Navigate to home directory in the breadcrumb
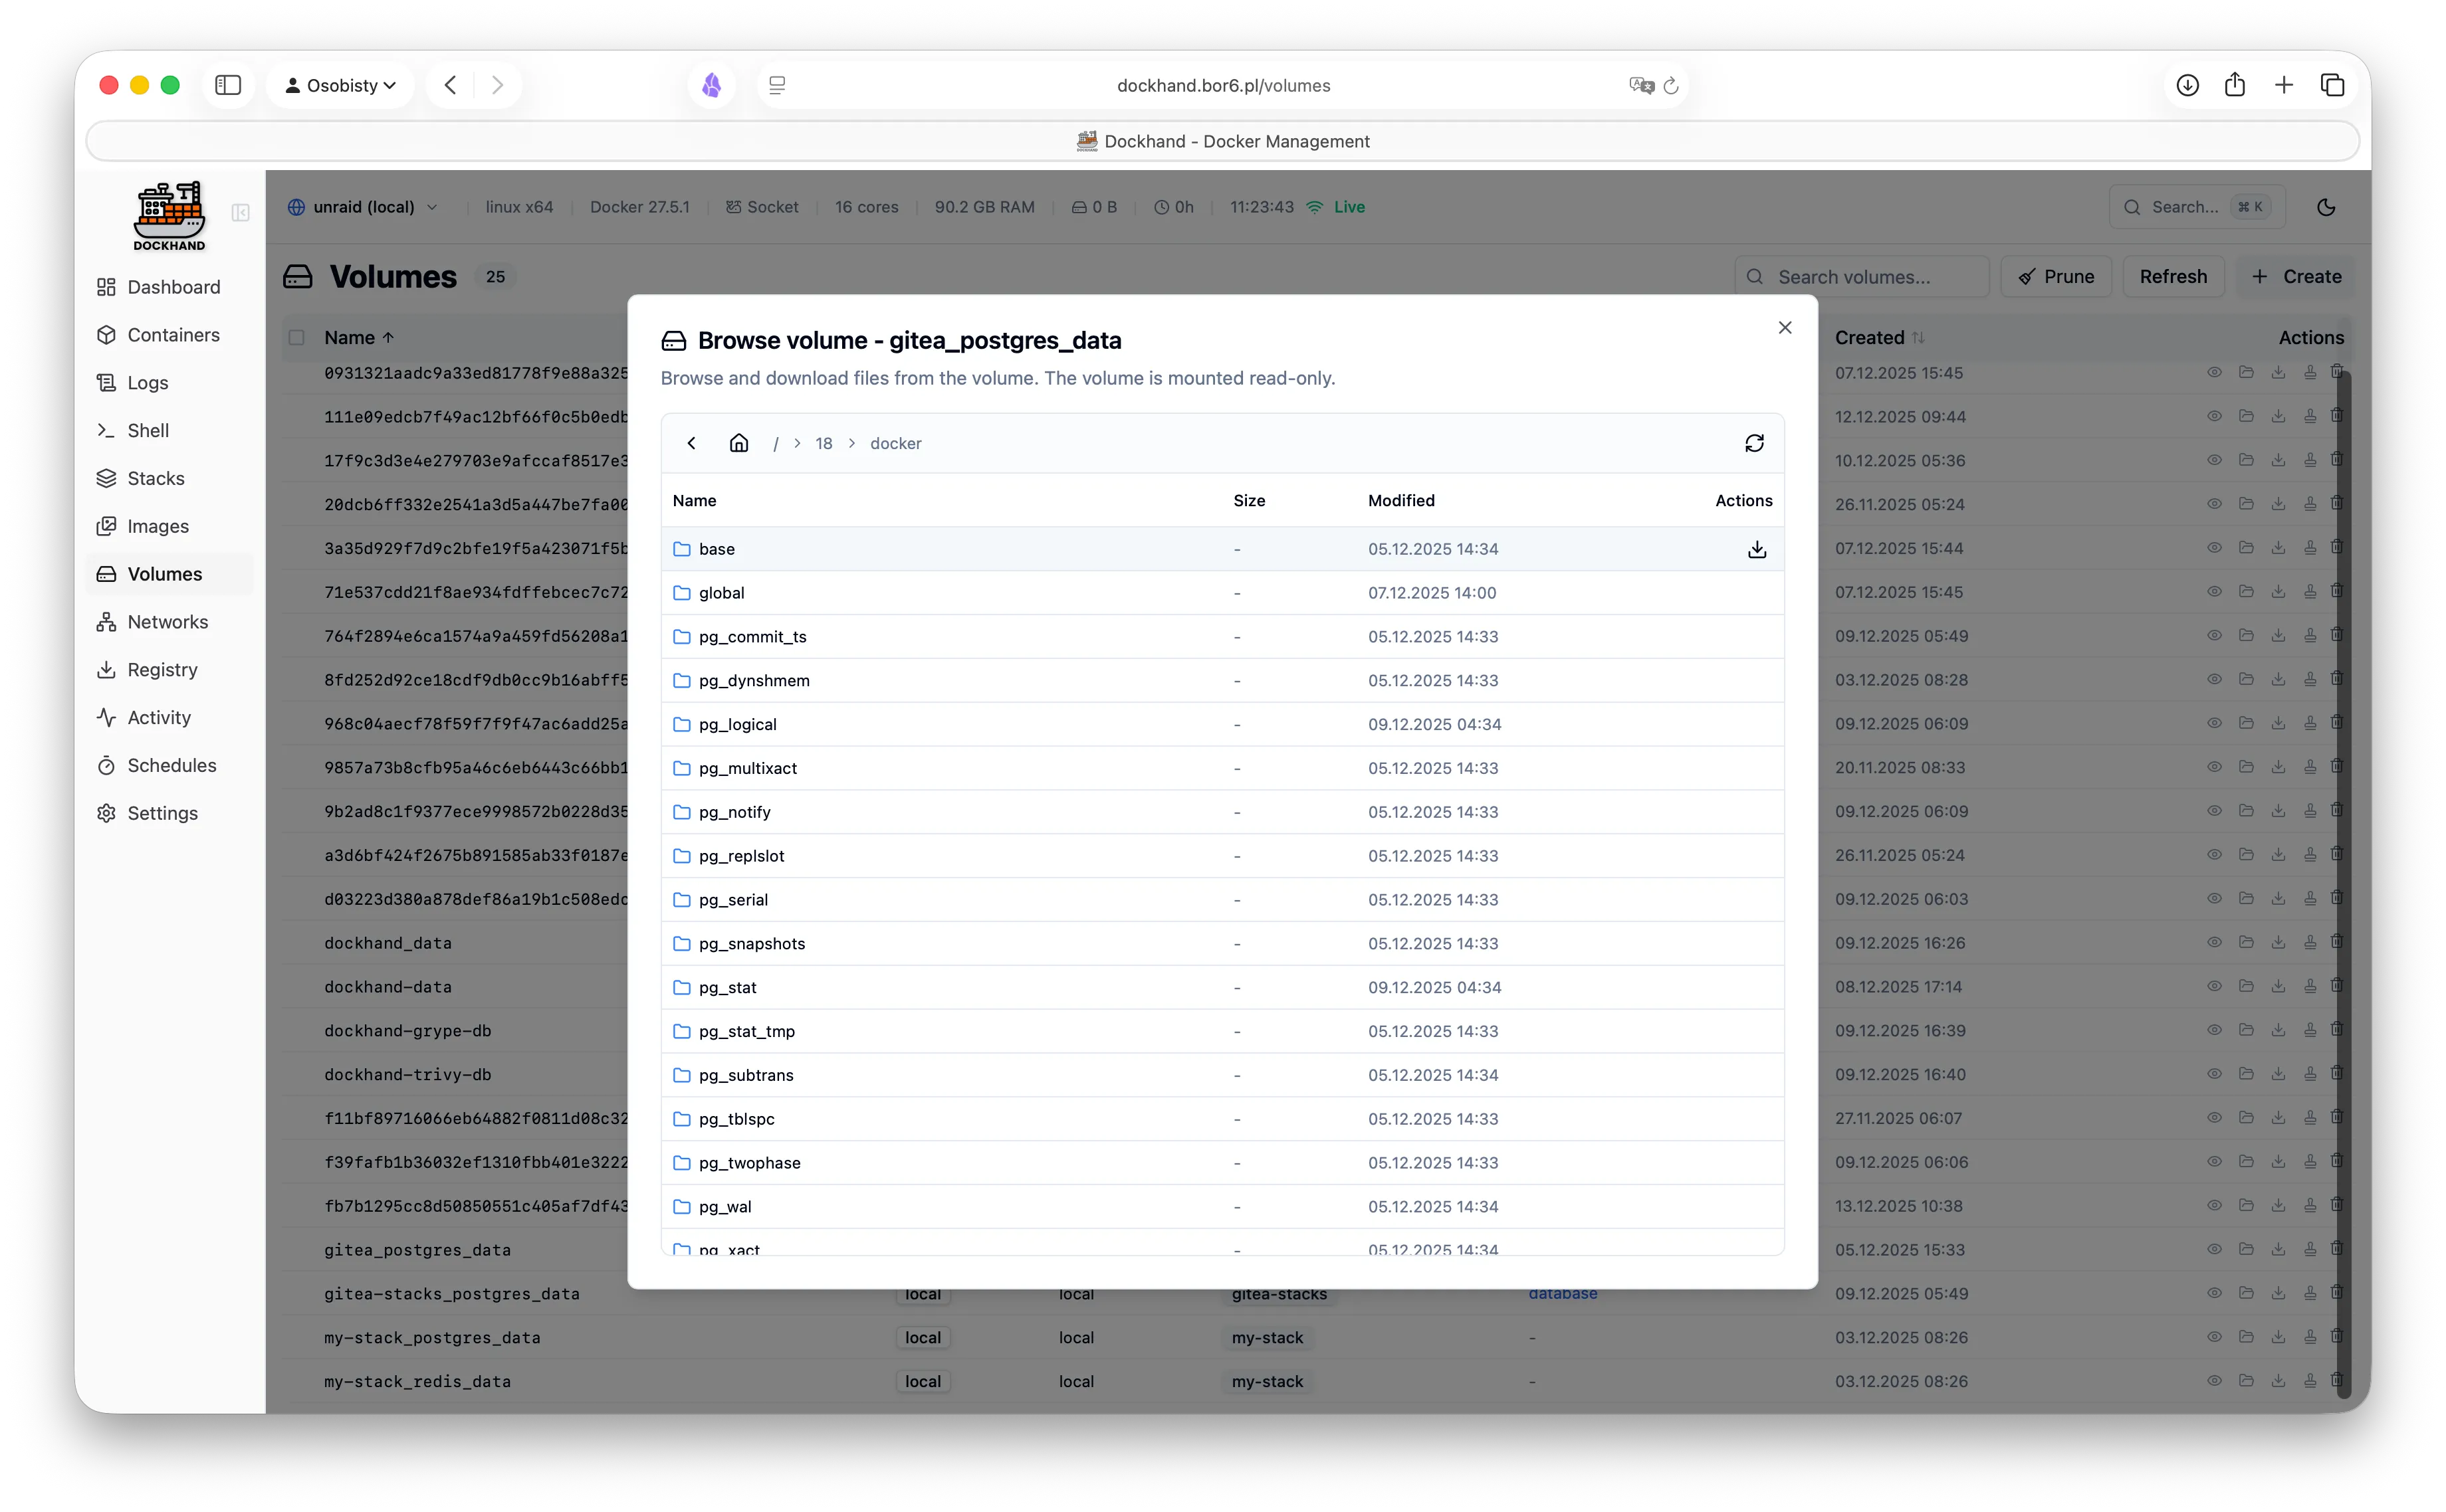This screenshot has height=1512, width=2446. point(739,443)
